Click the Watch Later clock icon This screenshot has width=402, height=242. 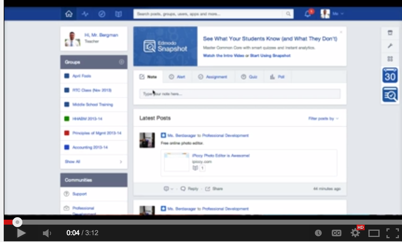[318, 233]
